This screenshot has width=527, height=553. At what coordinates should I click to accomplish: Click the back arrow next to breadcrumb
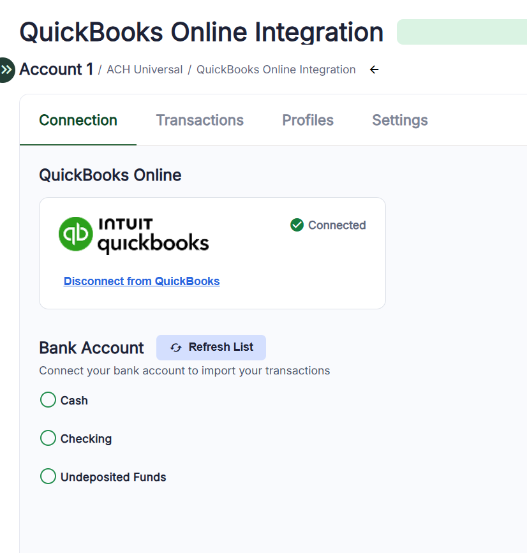374,70
